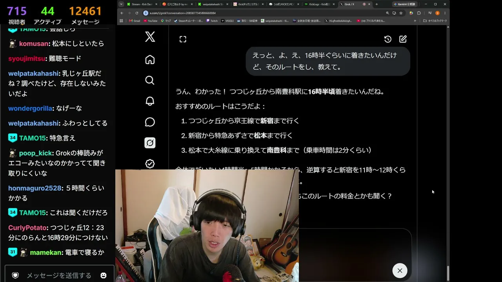Click the 715 視聴者 viewer counter
Screen dimensions: 502x282
(x=16, y=16)
